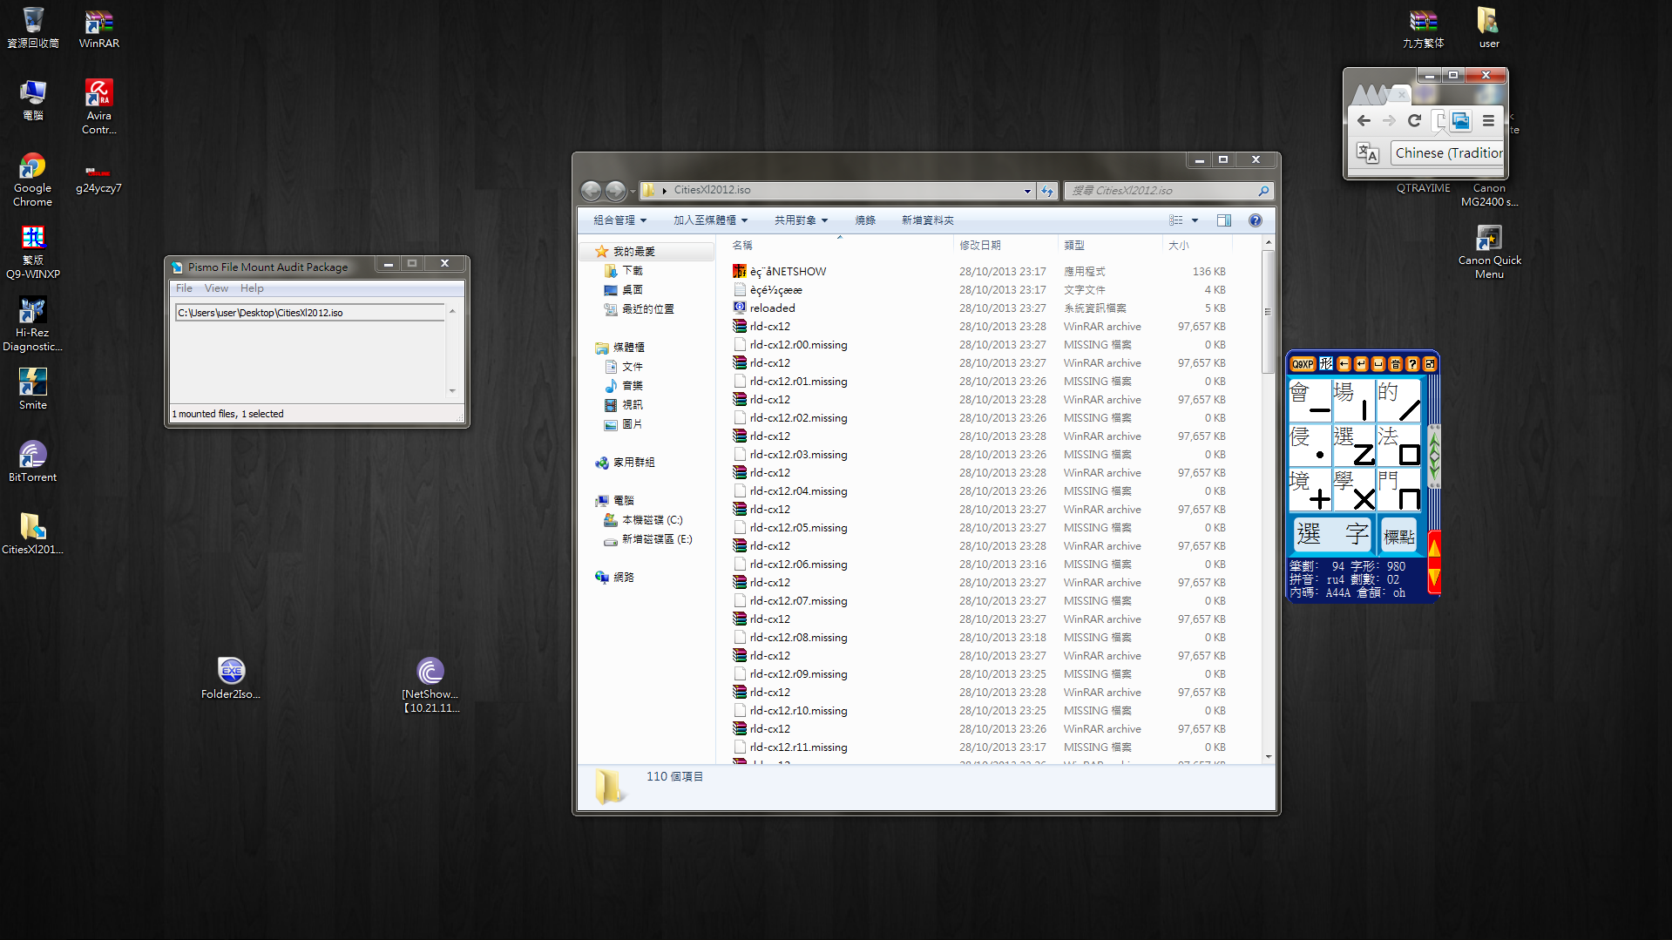Viewport: 1672px width, 940px height.
Task: Open the File menu in Pismo File Mount
Action: pos(184,288)
